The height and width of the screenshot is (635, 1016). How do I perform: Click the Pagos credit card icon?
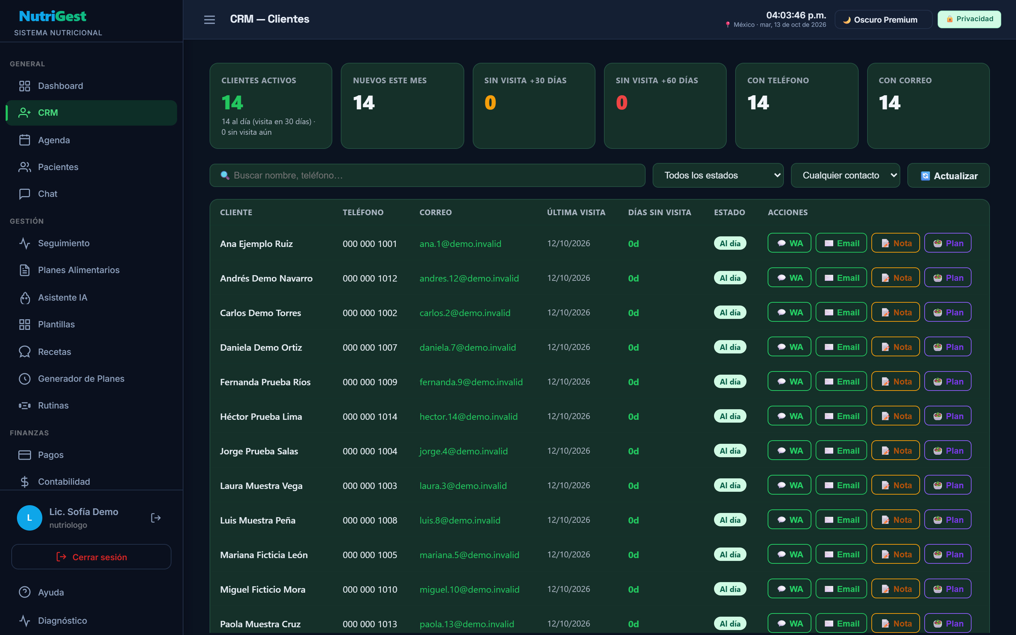[x=25, y=455]
